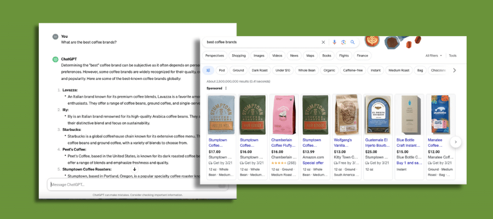493x219 pixels.
Task: Switch to Finance tab
Action: click(x=362, y=56)
